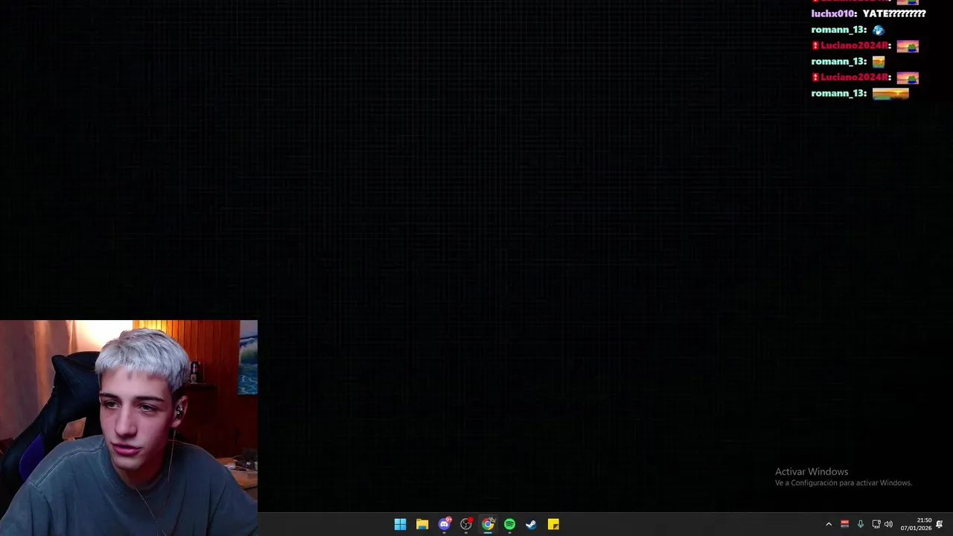Click the emote after romann_13's first message
Viewport: 953px width, 536px height.
point(879,30)
